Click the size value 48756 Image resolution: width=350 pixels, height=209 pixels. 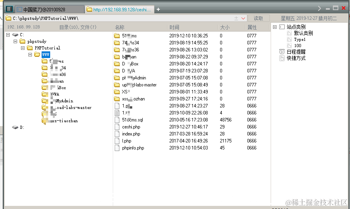tap(226, 120)
